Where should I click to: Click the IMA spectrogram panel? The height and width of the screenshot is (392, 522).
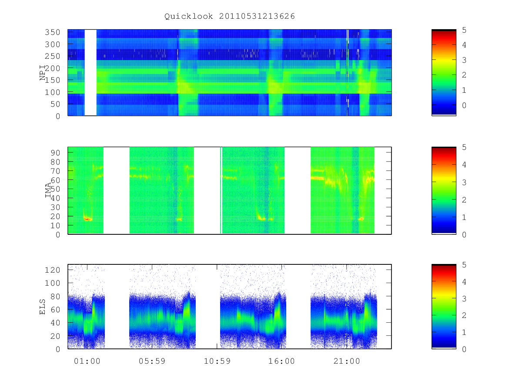click(x=230, y=190)
